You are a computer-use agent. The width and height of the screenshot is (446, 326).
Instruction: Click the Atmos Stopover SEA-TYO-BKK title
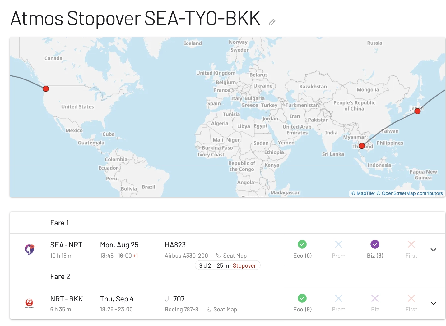click(135, 18)
